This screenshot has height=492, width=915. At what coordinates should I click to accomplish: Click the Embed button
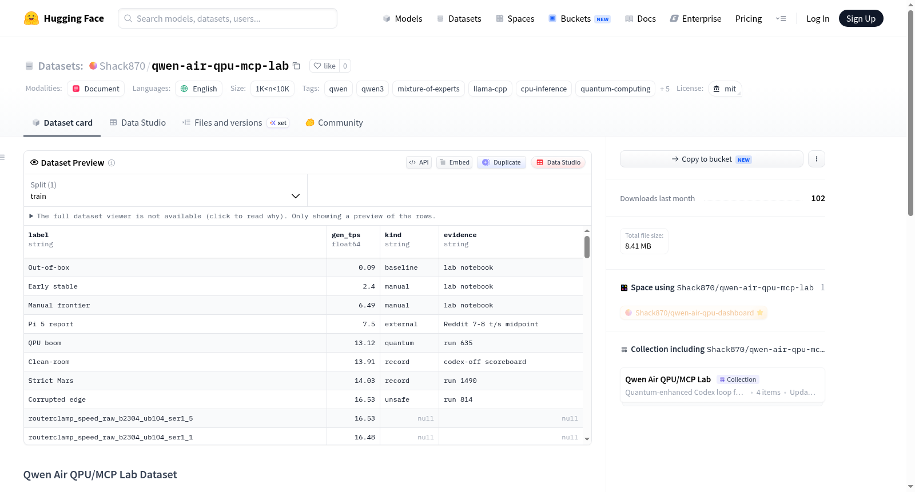tap(454, 162)
